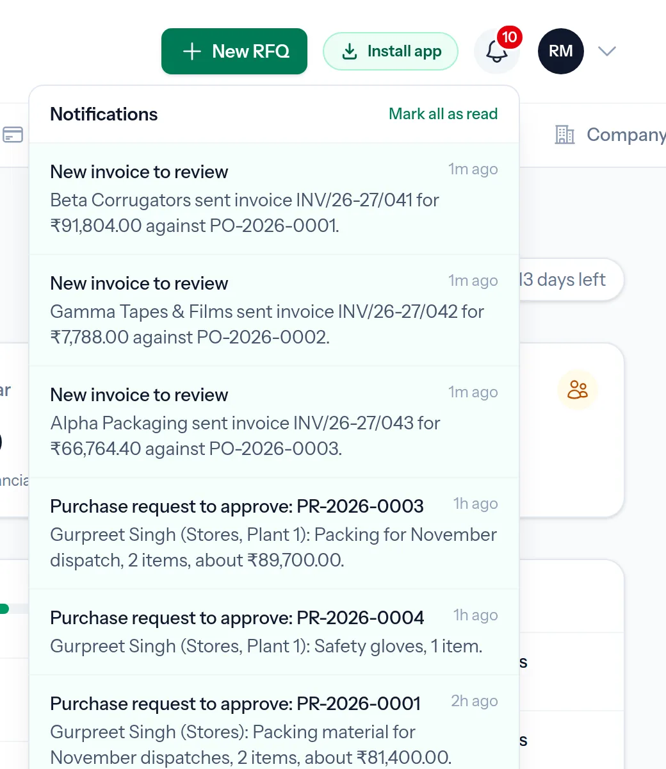Click the Install app button

pos(391,51)
